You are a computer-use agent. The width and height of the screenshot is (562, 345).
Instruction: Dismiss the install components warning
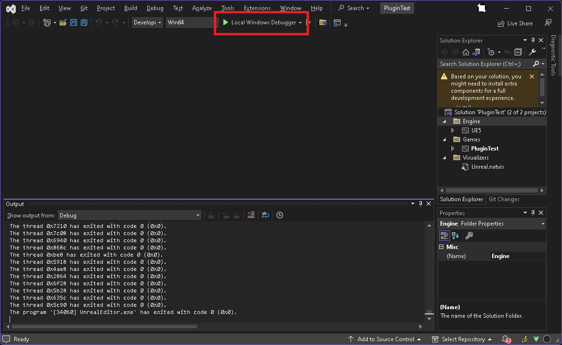coord(532,76)
